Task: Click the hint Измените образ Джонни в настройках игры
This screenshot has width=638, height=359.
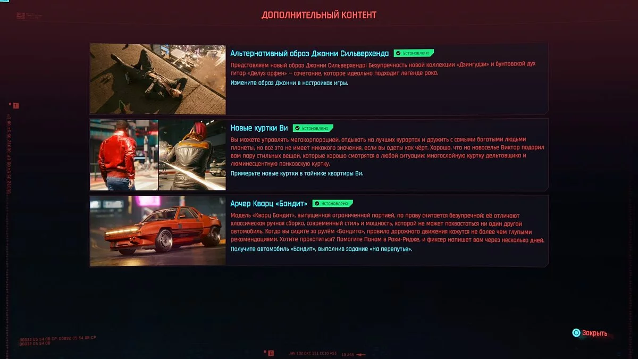Action: pyautogui.click(x=289, y=83)
